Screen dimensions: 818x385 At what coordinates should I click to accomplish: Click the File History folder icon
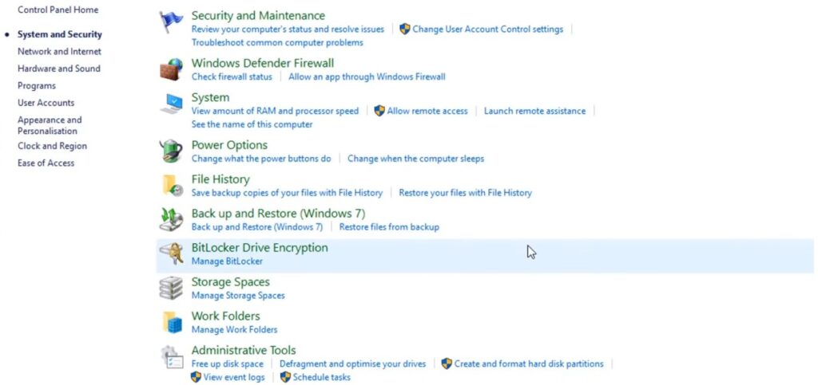tap(172, 185)
